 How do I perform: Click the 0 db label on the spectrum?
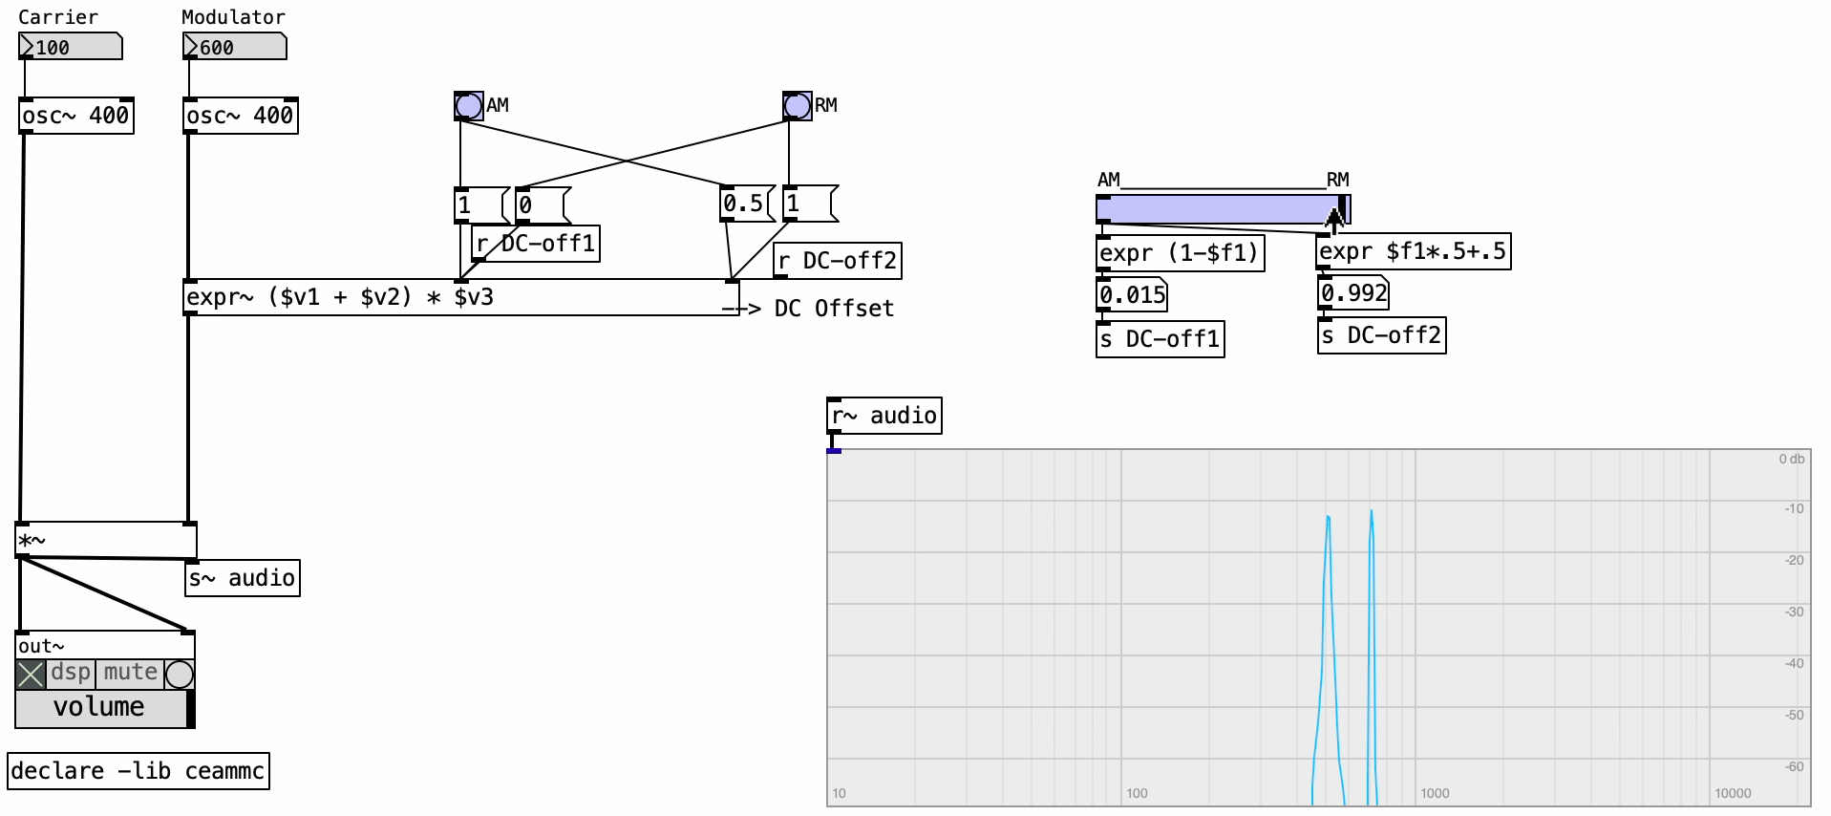click(1791, 460)
